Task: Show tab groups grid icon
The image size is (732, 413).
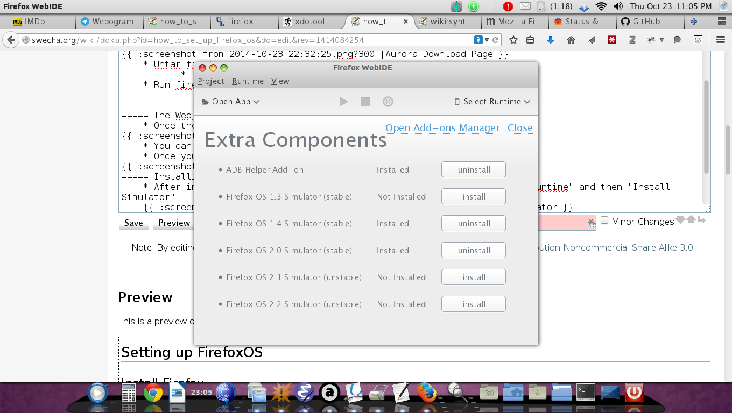Action: click(721, 22)
